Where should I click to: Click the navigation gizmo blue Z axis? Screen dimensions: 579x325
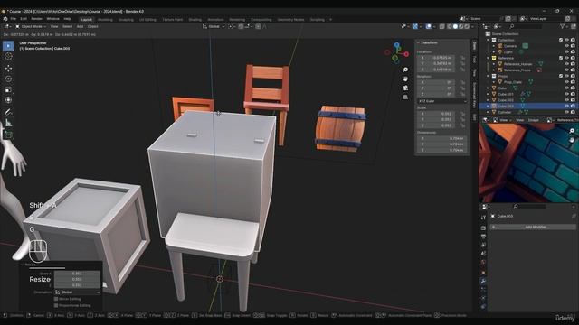click(396, 45)
